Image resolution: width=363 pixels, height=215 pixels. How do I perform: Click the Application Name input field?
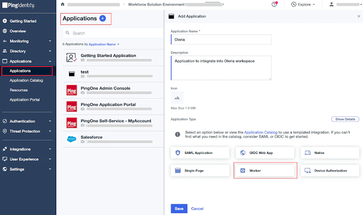221,39
